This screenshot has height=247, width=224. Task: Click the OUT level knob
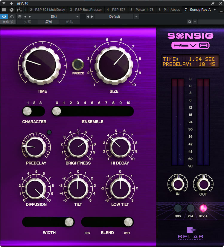pos(203,184)
